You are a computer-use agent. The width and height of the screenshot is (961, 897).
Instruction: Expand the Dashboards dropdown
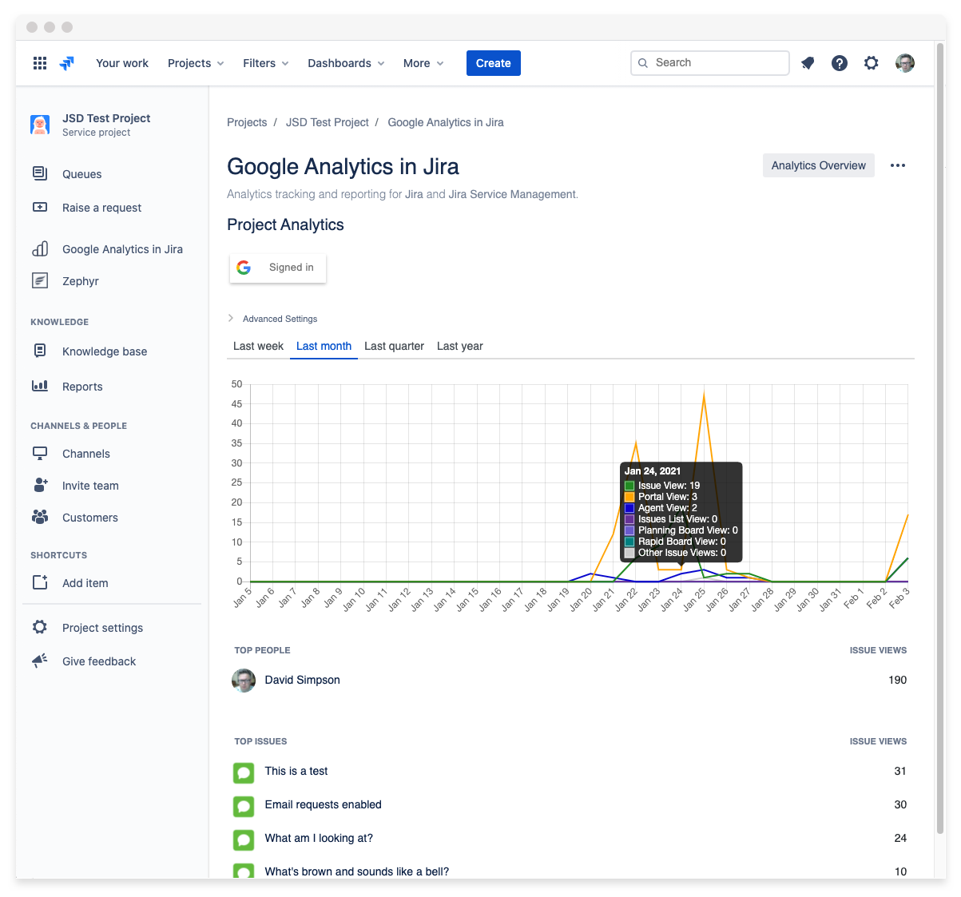point(346,63)
